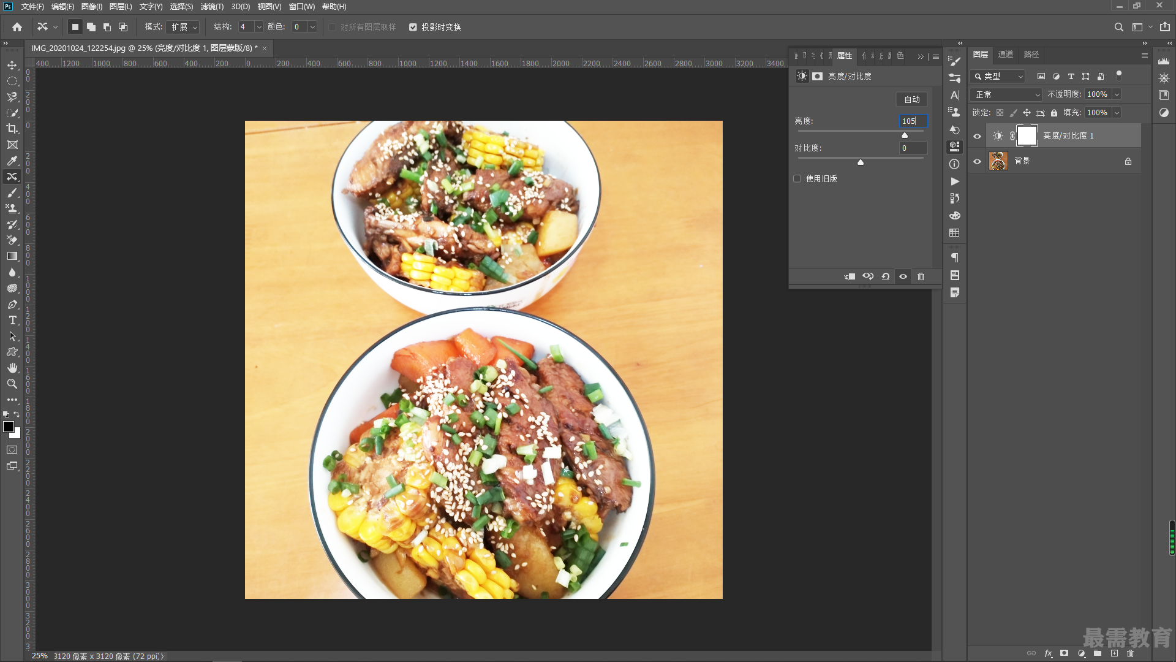Switch to the 通道 tab
This screenshot has width=1176, height=662.
(1005, 55)
